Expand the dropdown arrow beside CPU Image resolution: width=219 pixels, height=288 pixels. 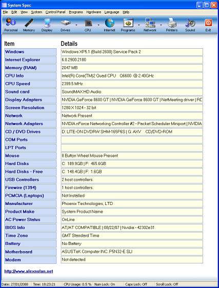(98, 25)
